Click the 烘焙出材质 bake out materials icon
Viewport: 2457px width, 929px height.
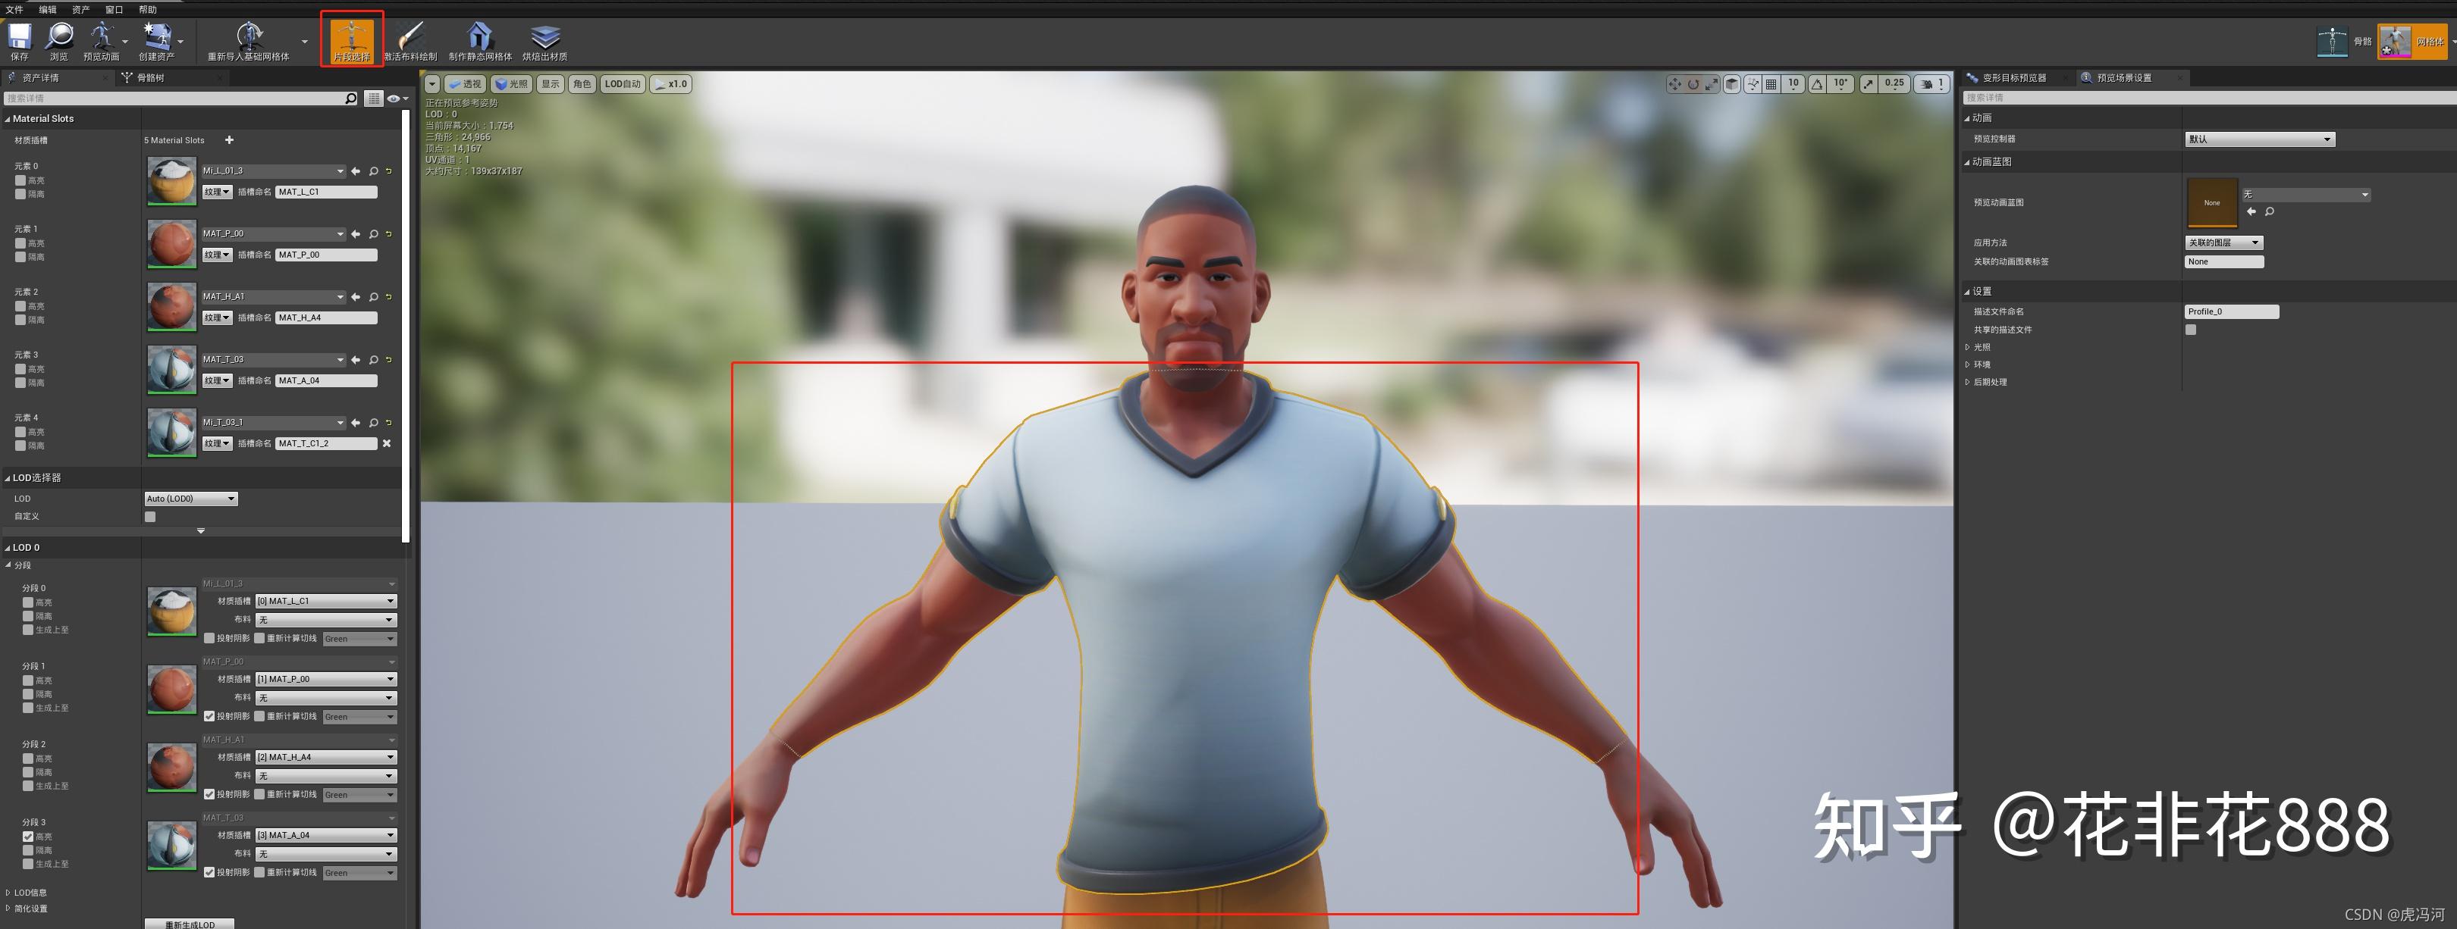pos(544,41)
